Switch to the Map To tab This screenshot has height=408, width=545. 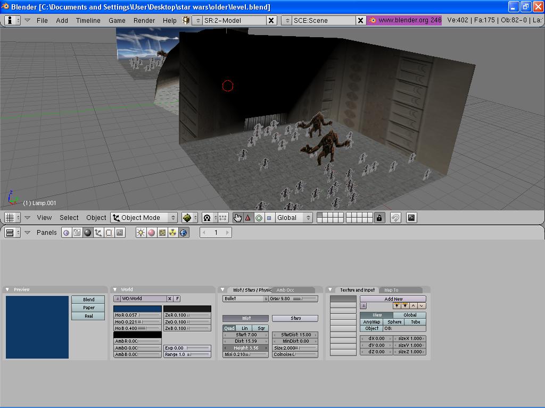coord(400,290)
